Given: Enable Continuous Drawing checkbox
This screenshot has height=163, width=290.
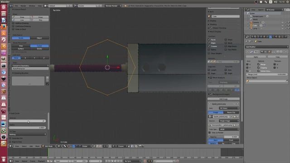Looking at the screenshot, I should pyautogui.click(x=13, y=26).
